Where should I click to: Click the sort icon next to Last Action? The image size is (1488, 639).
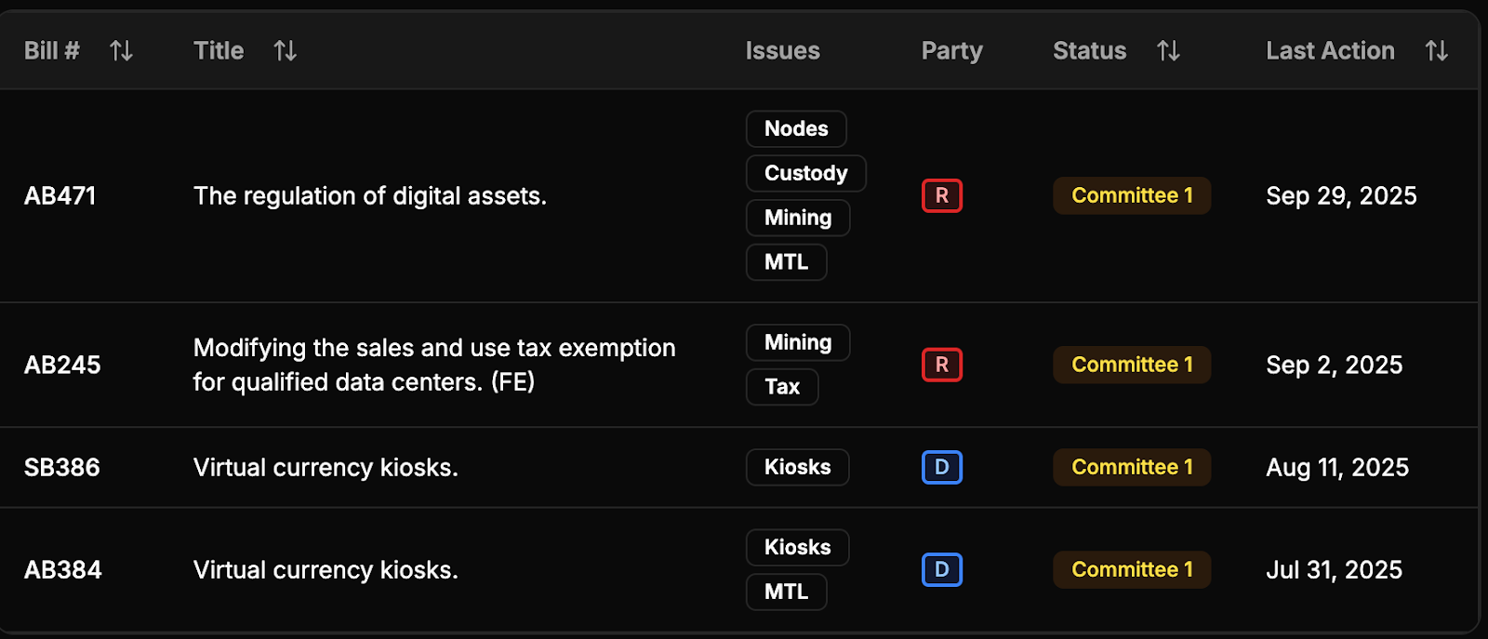1435,51
